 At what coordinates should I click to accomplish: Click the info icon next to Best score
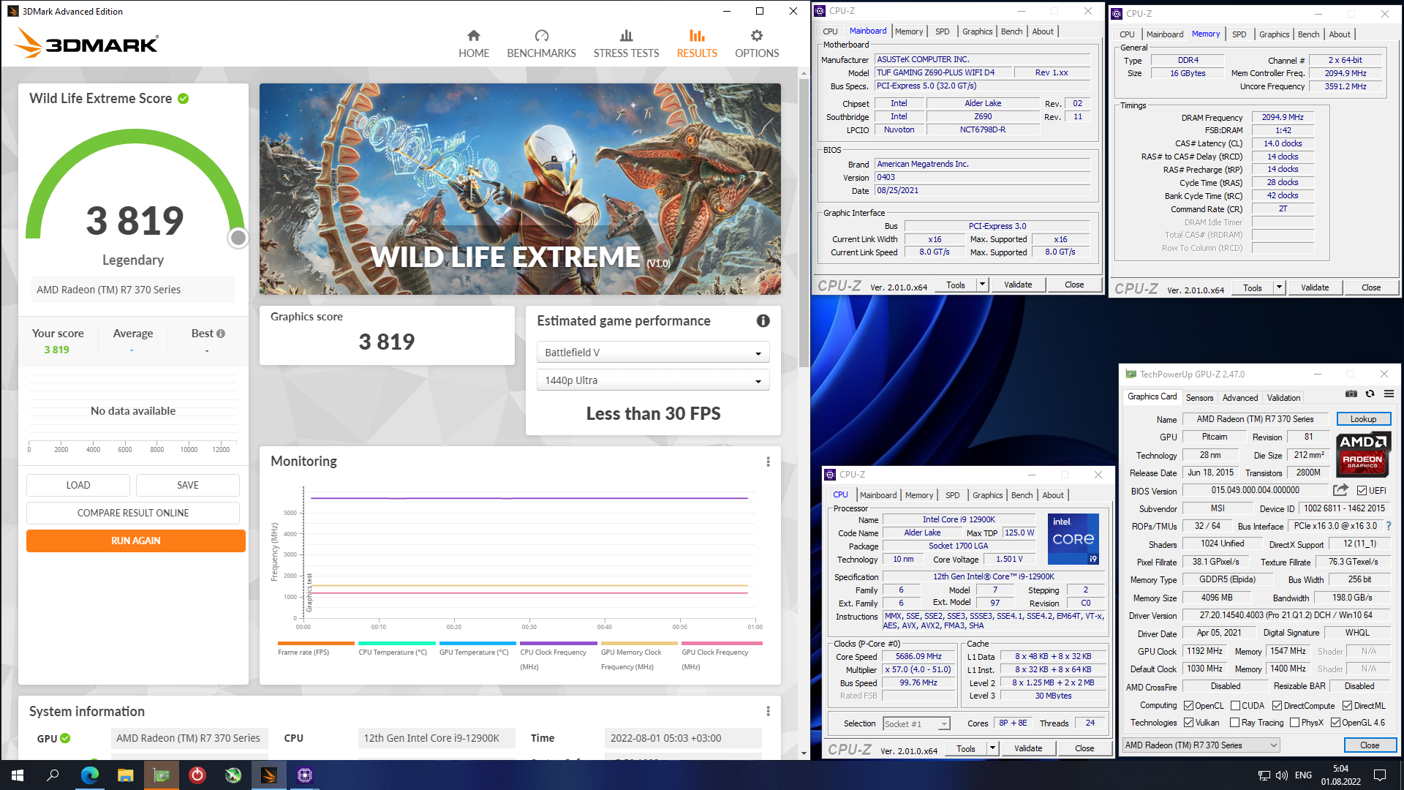coord(221,334)
